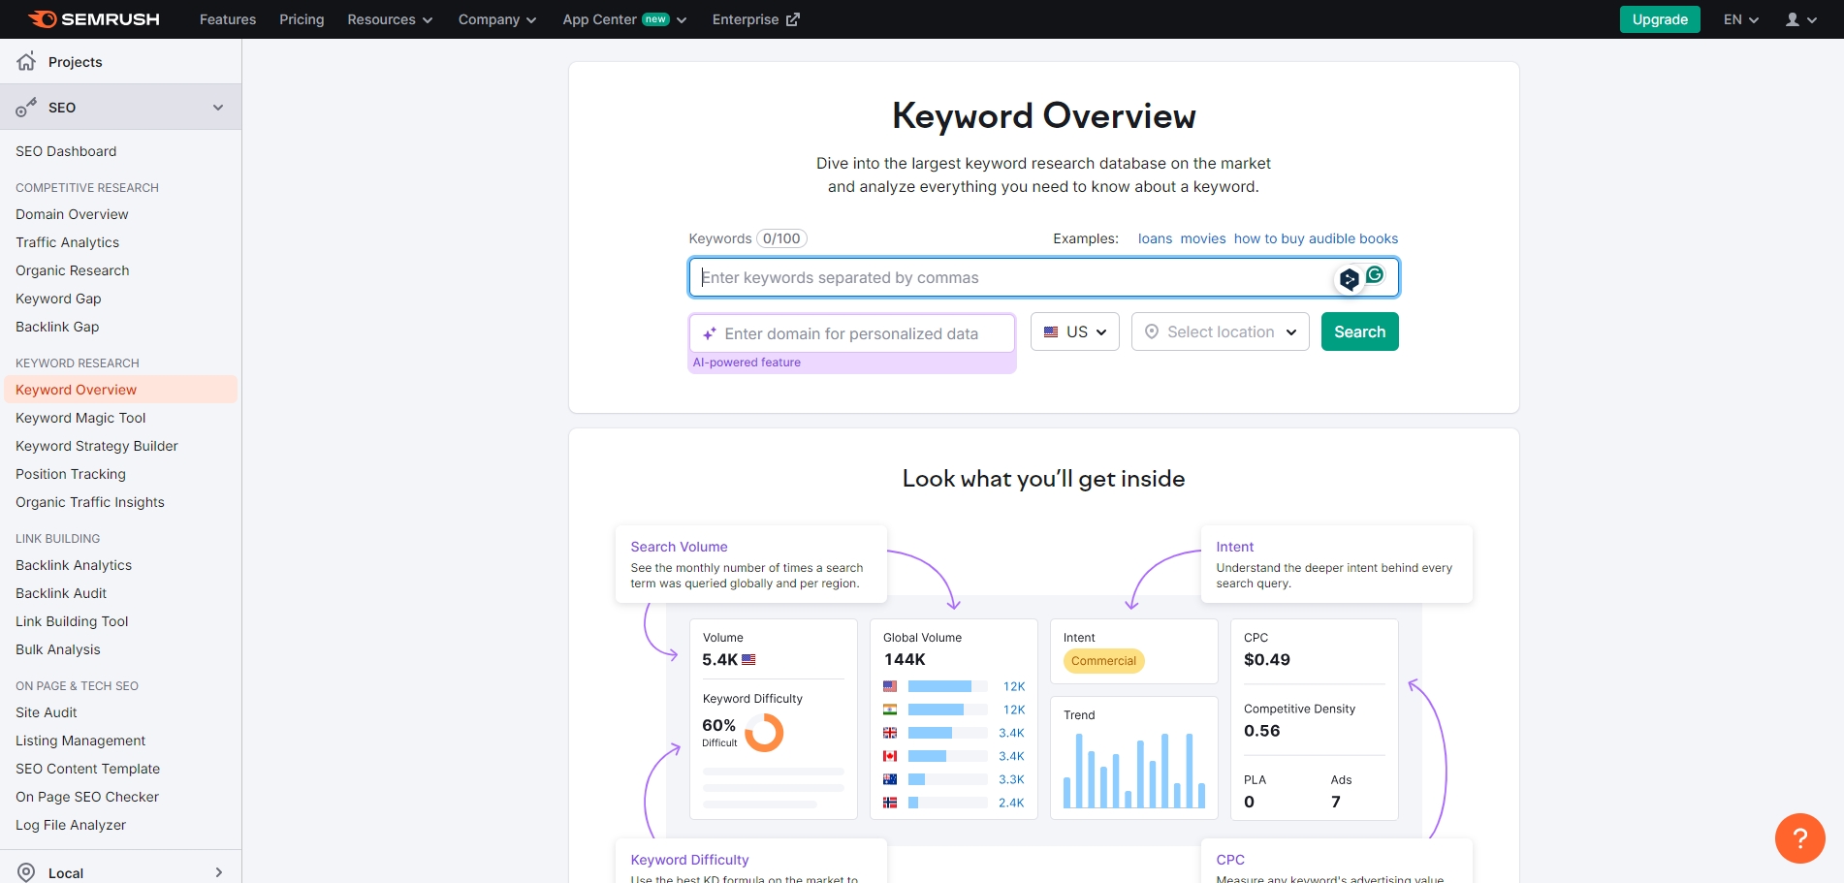
Task: Click the Trend bar chart
Action: (x=1134, y=771)
